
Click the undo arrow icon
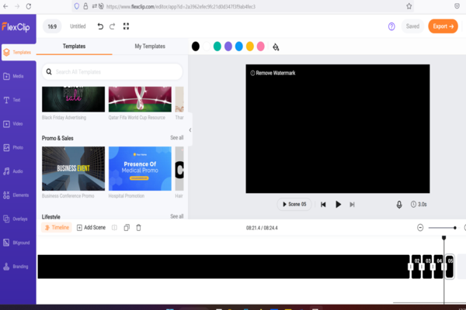point(100,26)
